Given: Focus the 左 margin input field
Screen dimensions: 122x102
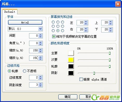Looking at the screenshot, I should [x=80, y=23].
